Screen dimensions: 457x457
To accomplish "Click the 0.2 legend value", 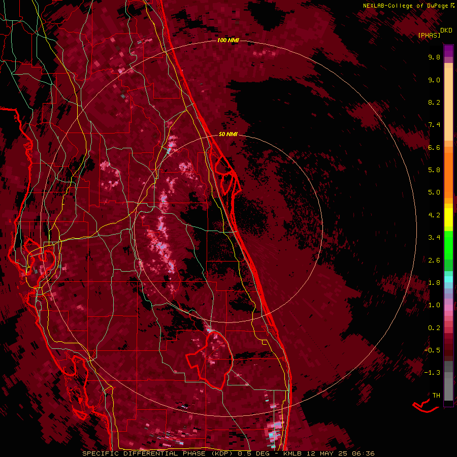I will [x=434, y=328].
